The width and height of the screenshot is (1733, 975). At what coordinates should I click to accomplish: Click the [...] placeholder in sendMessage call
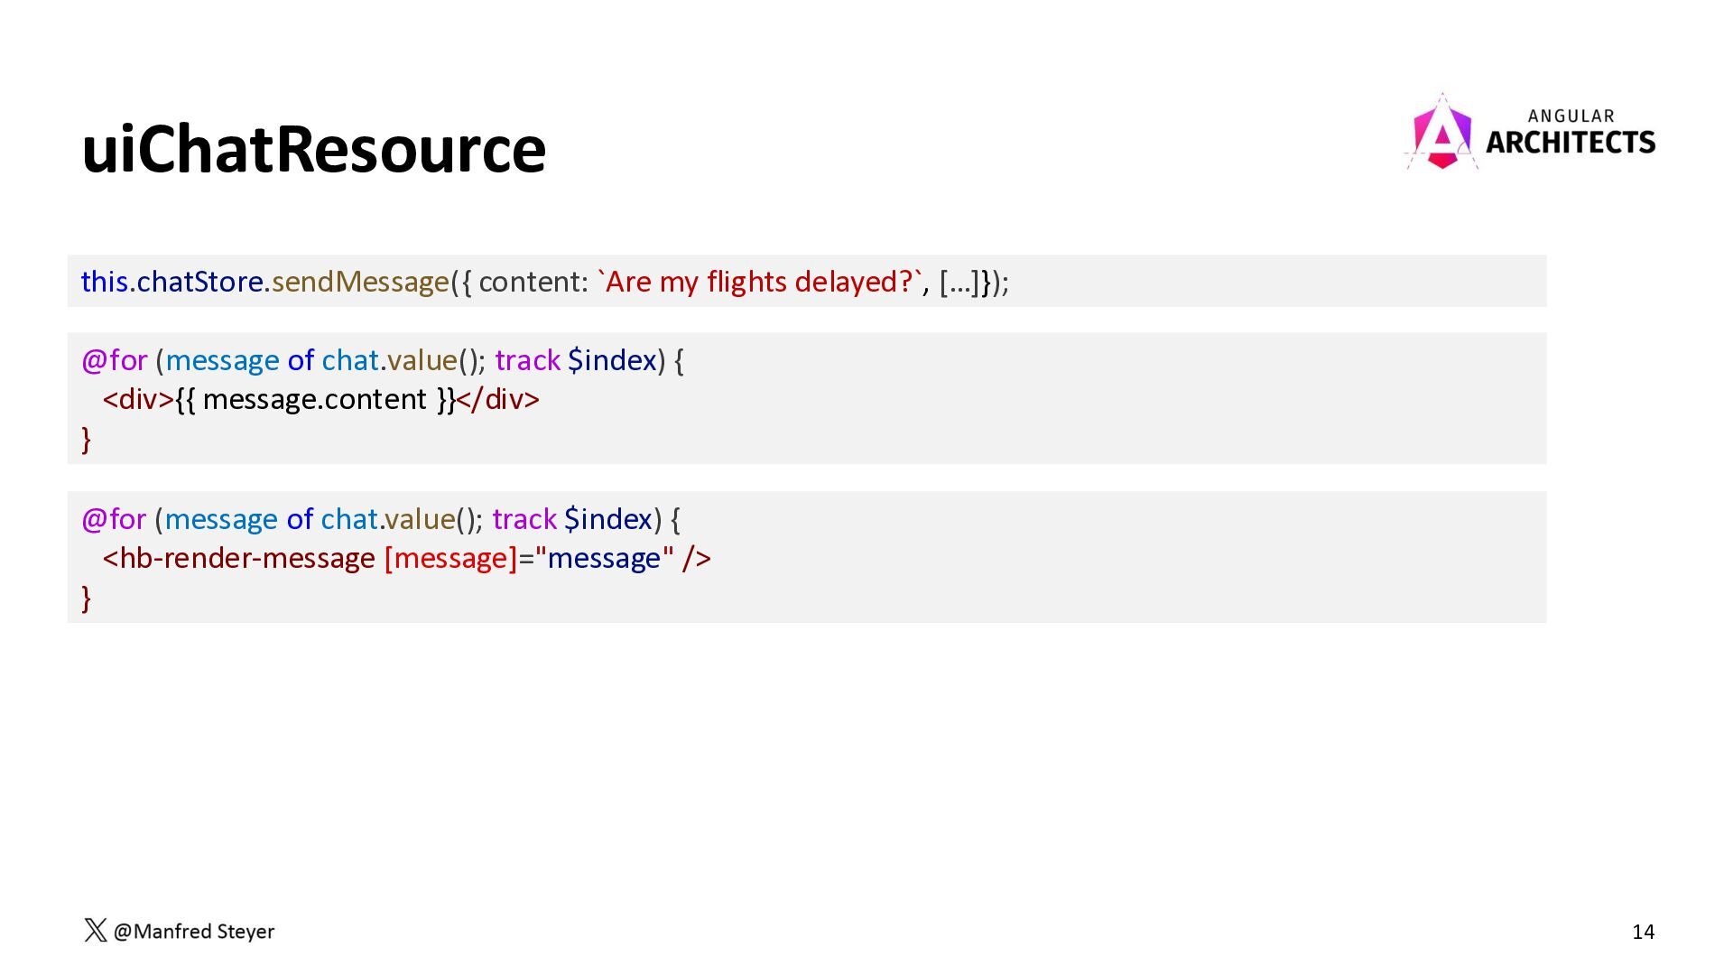(x=959, y=283)
